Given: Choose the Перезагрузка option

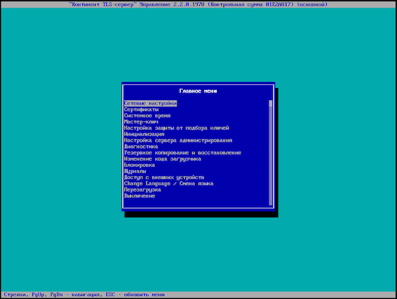Looking at the screenshot, I should (142, 190).
